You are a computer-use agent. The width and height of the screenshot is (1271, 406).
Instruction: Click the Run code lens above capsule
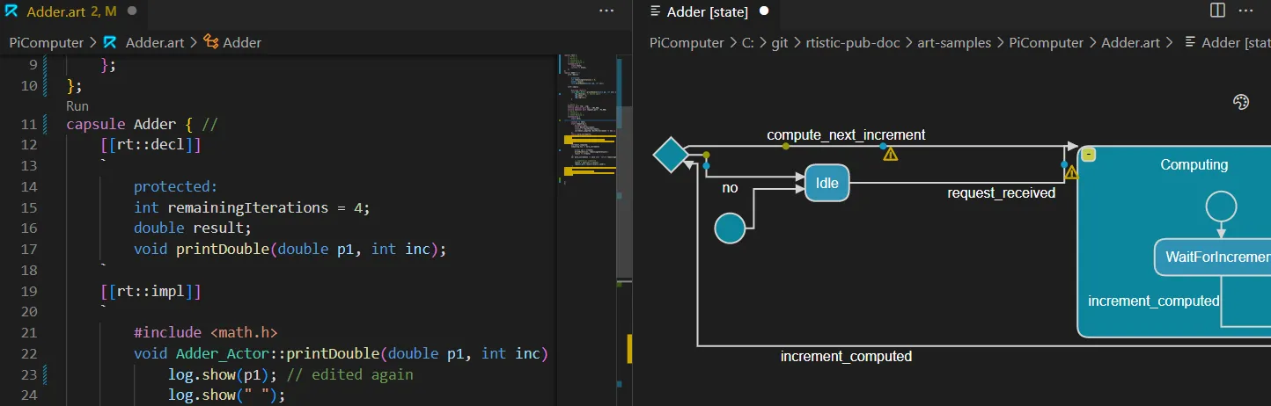pyautogui.click(x=77, y=105)
